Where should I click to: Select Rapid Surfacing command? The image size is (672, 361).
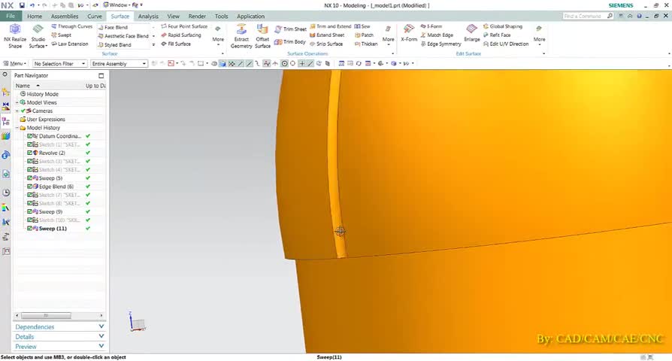coord(181,35)
